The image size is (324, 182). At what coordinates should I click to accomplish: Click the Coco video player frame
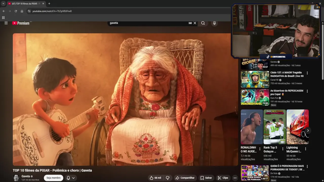pyautogui.click(x=125, y=100)
